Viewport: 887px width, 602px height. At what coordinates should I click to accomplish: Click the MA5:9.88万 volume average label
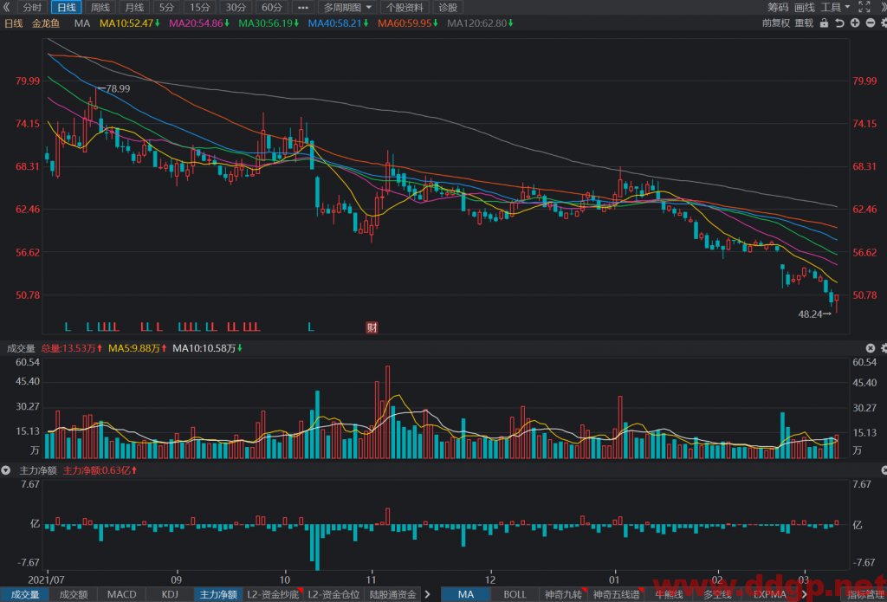138,348
